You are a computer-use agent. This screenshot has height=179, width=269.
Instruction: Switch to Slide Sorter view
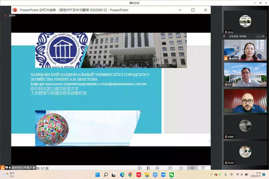[x=181, y=168]
